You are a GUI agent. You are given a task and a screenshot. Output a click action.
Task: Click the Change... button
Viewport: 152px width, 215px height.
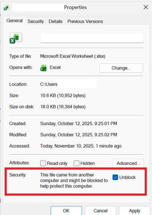pos(121,68)
